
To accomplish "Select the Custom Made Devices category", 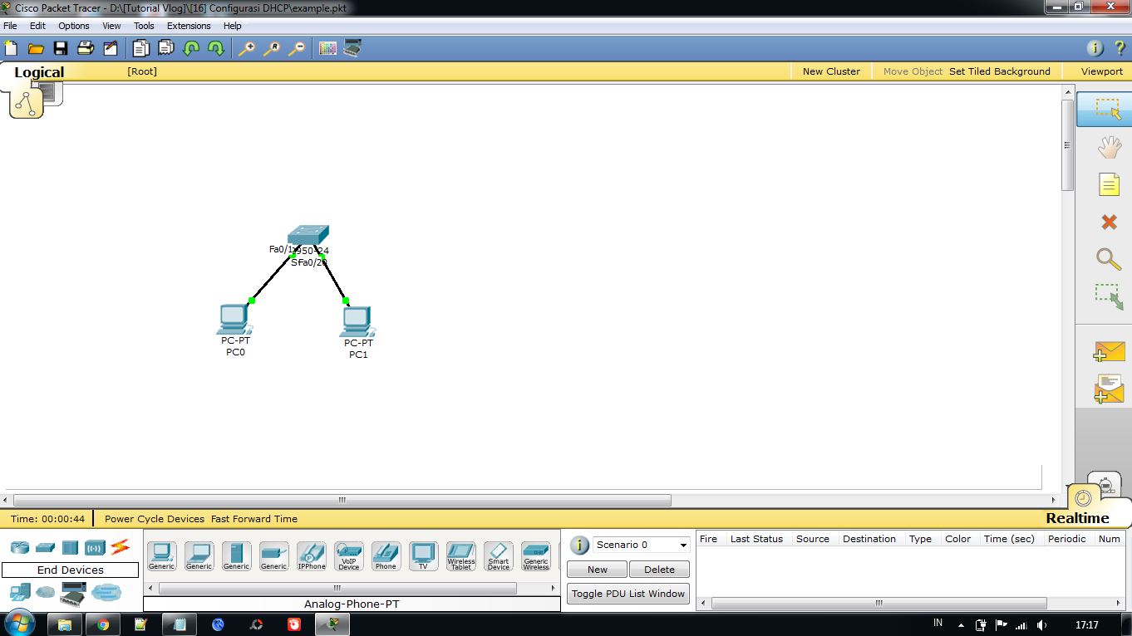I will [x=73, y=593].
